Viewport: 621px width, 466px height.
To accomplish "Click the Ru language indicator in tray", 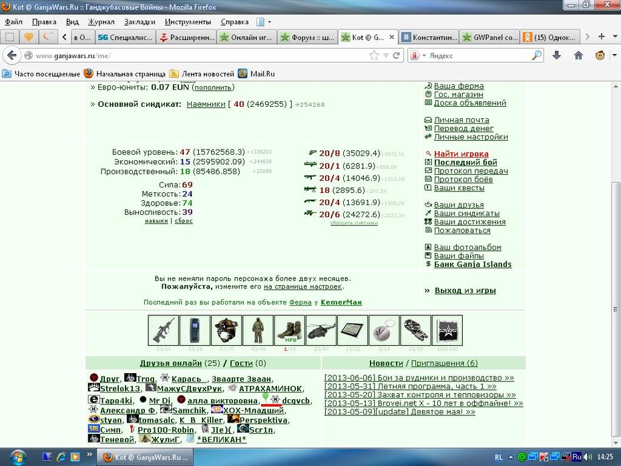I will [577, 457].
